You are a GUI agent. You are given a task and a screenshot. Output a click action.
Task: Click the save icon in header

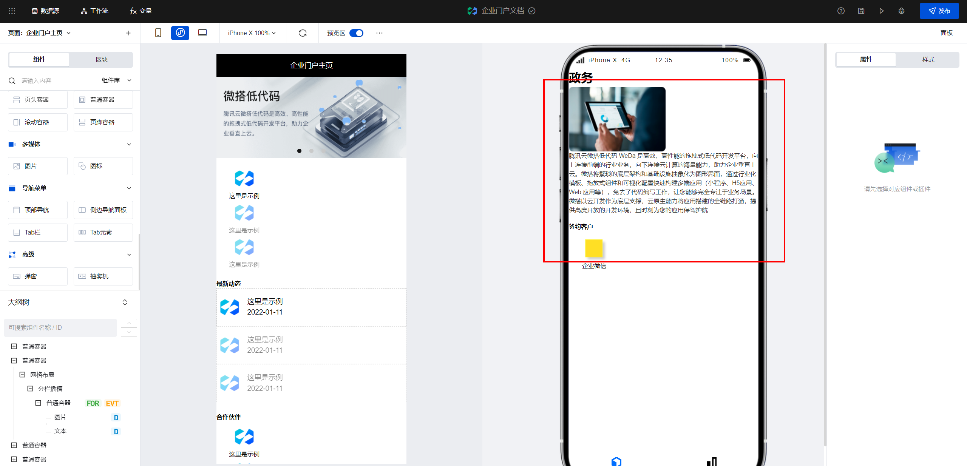(861, 11)
